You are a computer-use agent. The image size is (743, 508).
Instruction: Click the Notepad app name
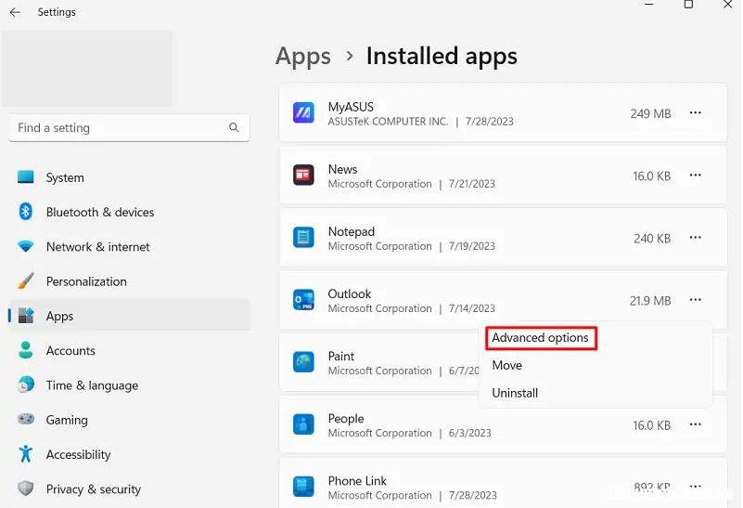tap(352, 231)
